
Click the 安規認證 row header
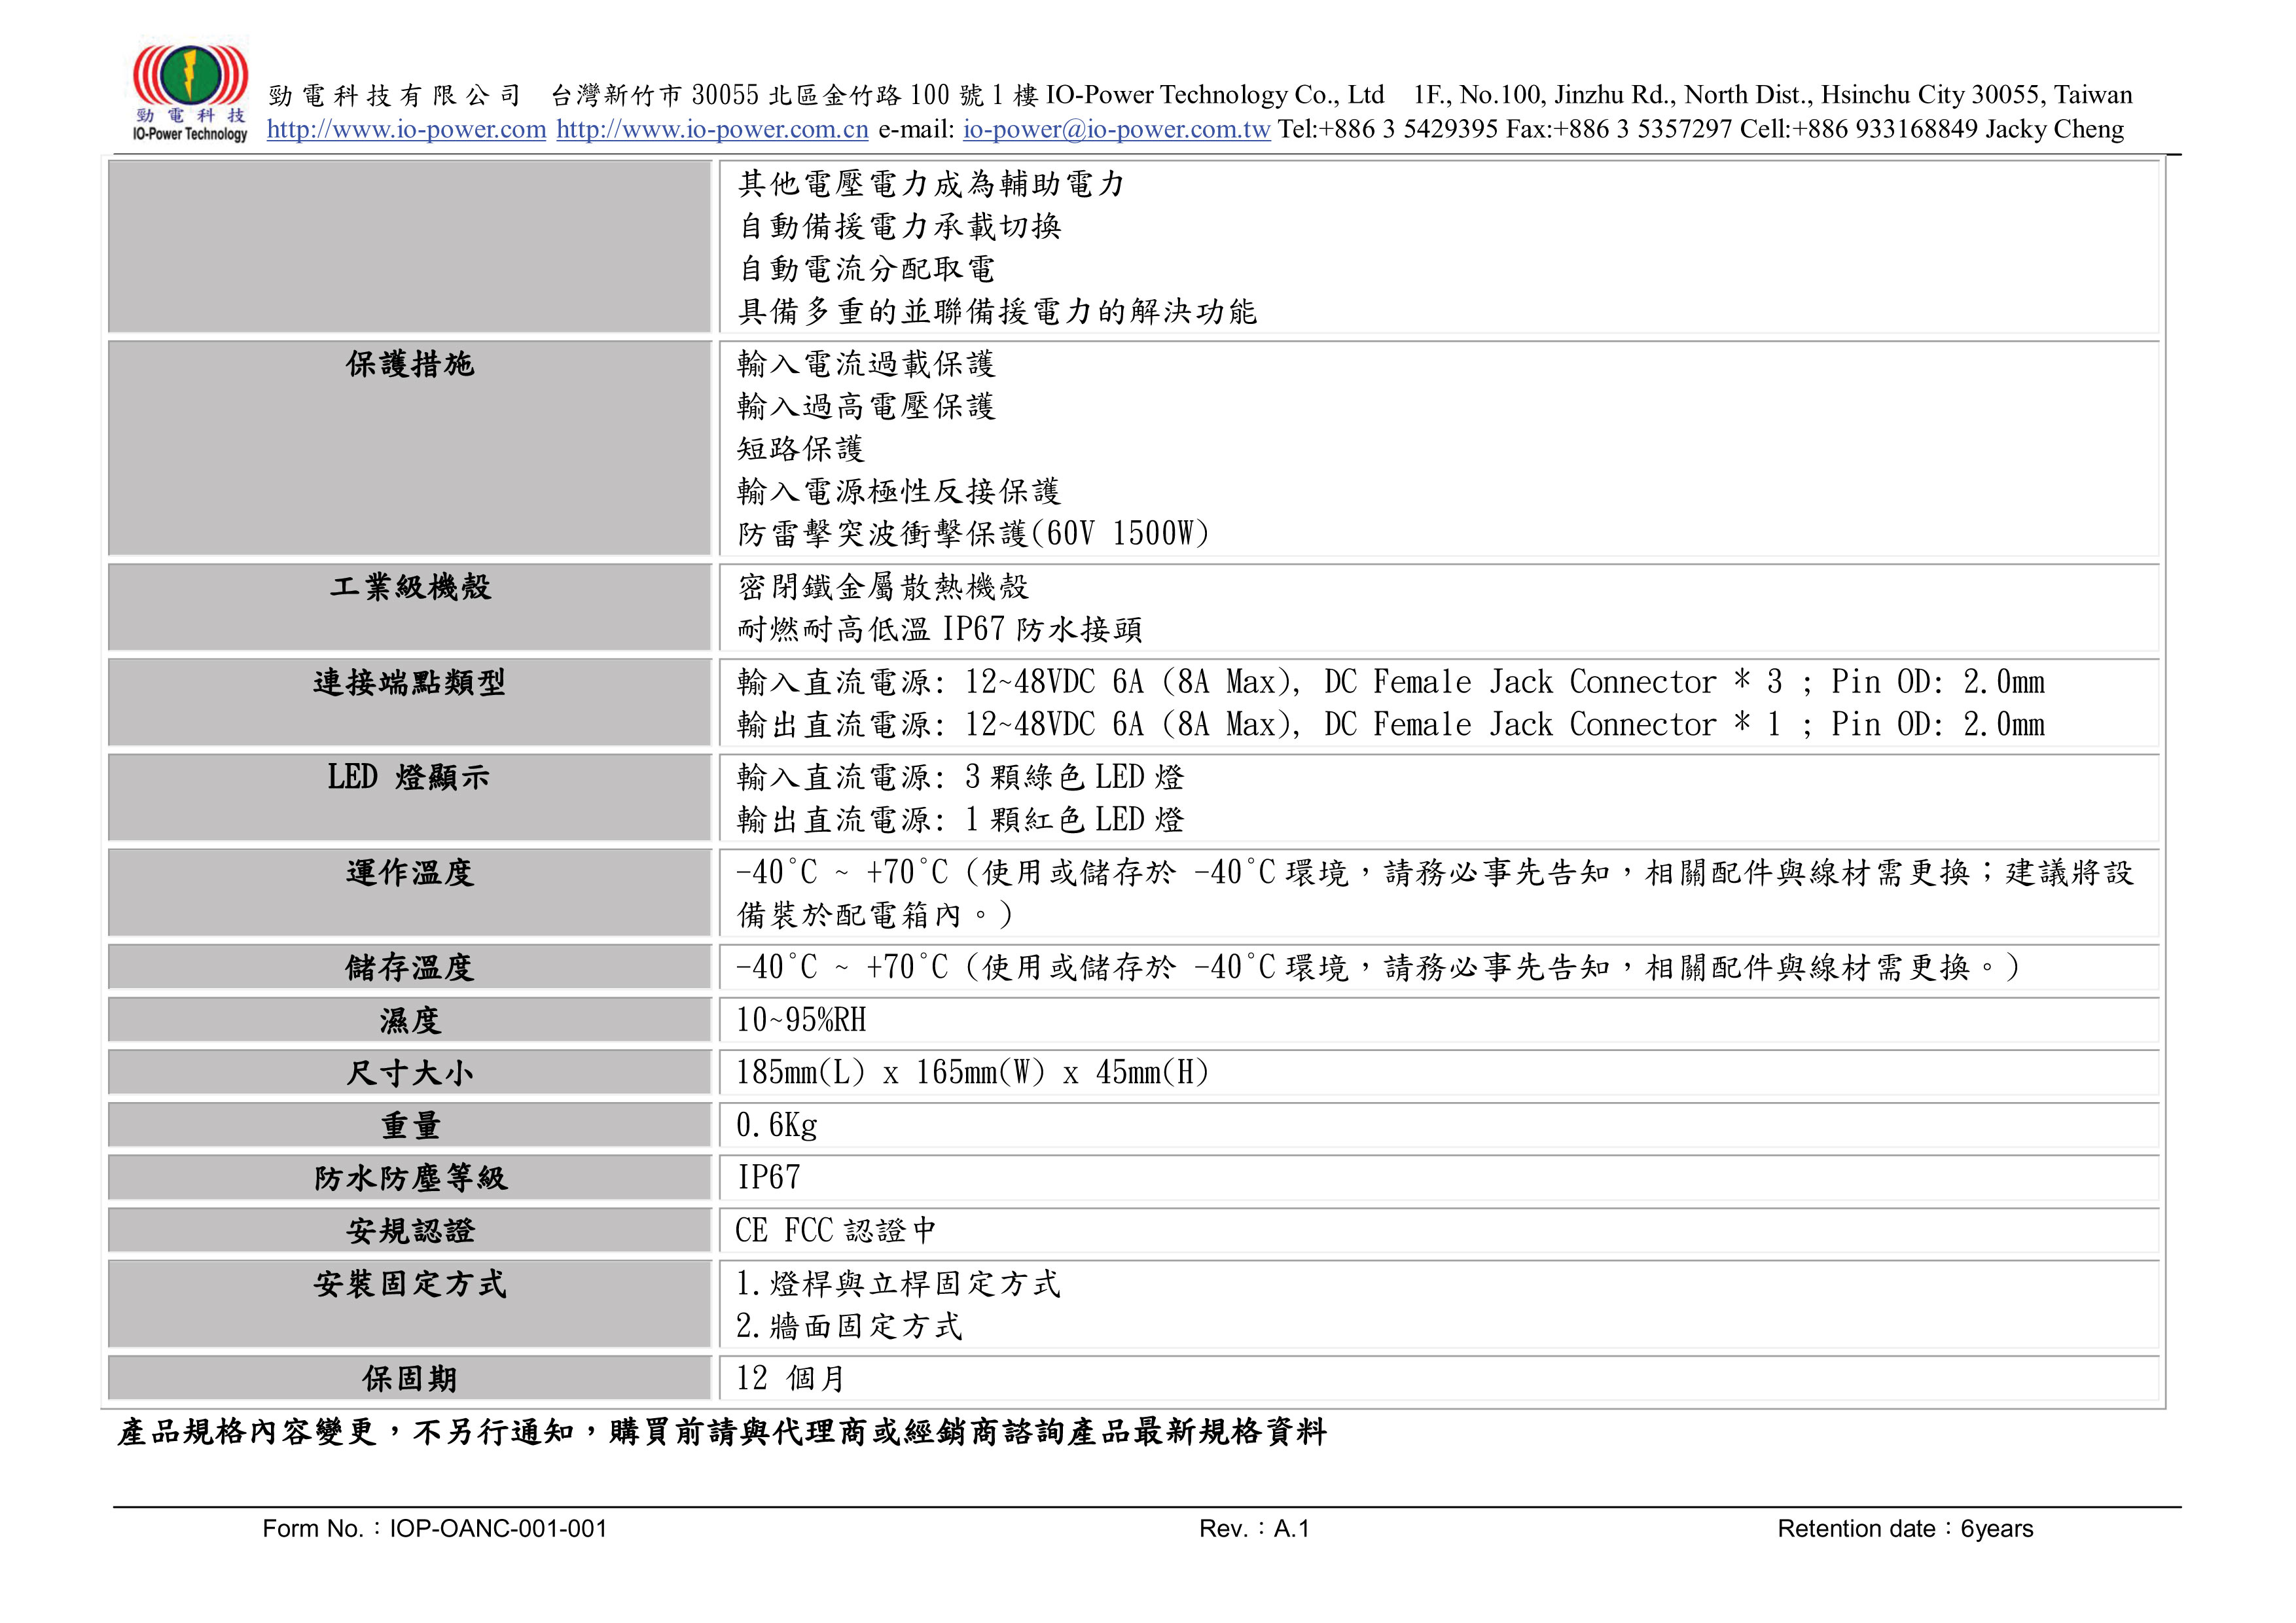pyautogui.click(x=409, y=1230)
